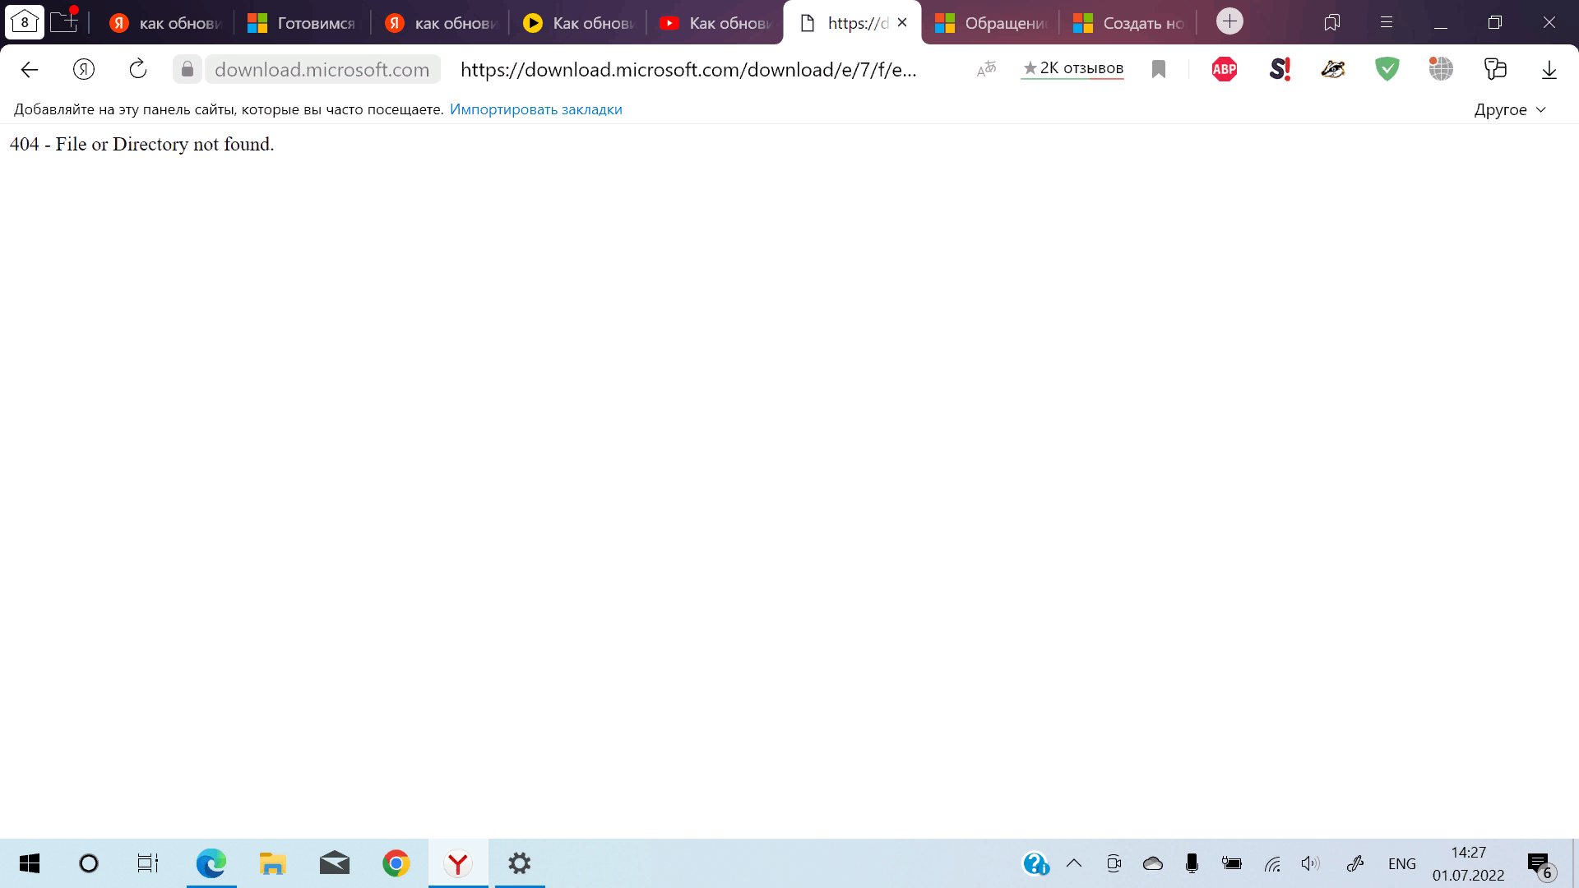The image size is (1579, 888).
Task: Open Adblock Plus extension
Action: (1225, 69)
